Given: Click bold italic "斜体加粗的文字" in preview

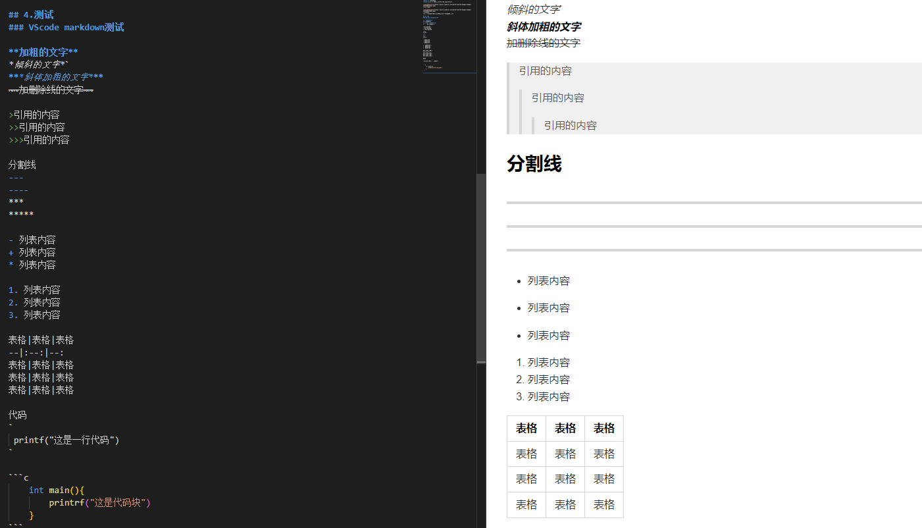Looking at the screenshot, I should point(544,26).
